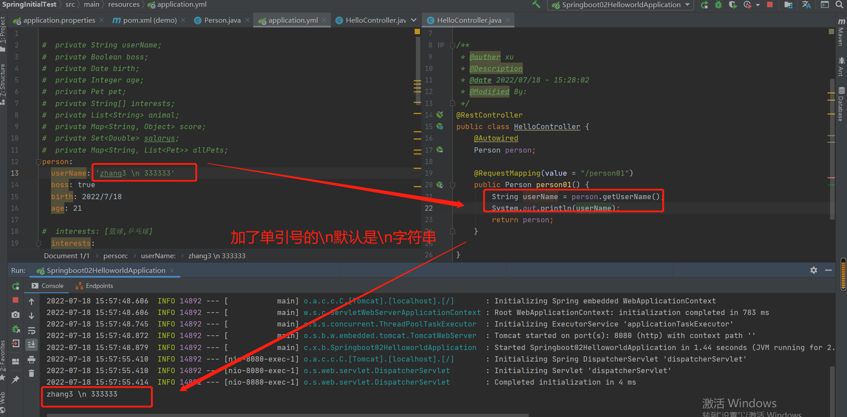The width and height of the screenshot is (847, 417).
Task: Rerun Springboot02HelloworldApplication from the top toolbar
Action: pyautogui.click(x=704, y=5)
